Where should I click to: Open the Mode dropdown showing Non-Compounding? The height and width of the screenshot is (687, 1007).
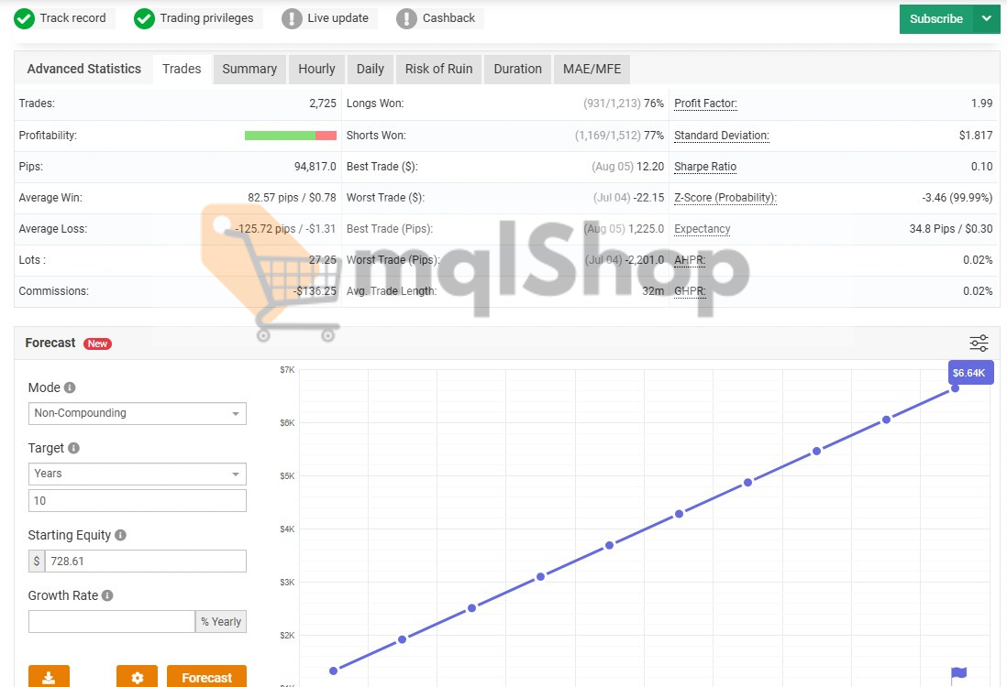(x=137, y=413)
